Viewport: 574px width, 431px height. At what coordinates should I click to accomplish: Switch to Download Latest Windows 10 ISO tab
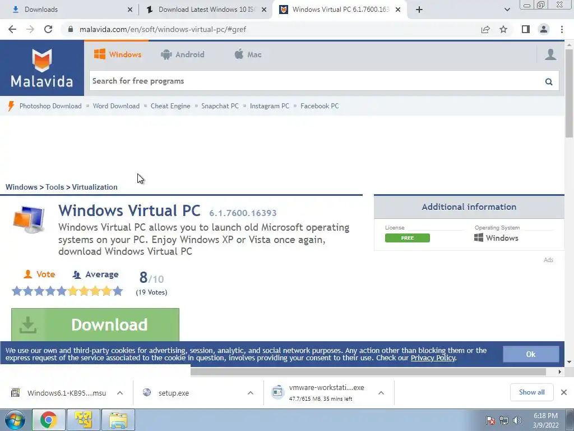pos(205,10)
